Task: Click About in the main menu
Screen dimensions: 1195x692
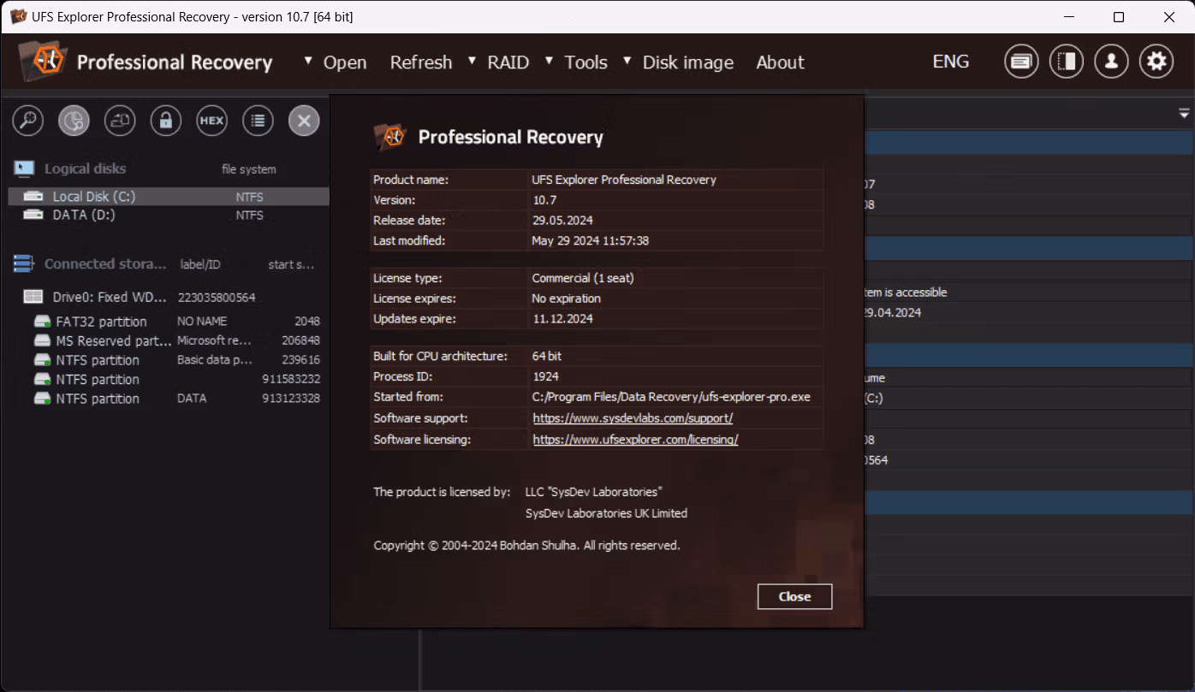Action: point(781,62)
